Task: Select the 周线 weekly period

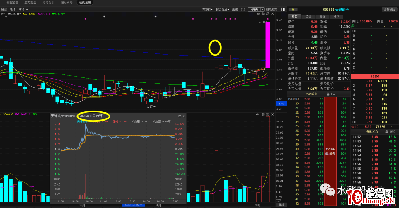Action: (4, 10)
